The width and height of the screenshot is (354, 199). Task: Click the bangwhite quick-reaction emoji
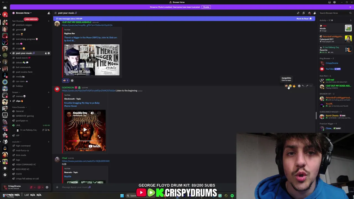pos(286,86)
